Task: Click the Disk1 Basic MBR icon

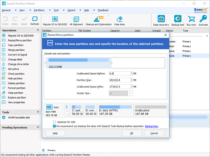Action: 49,107
